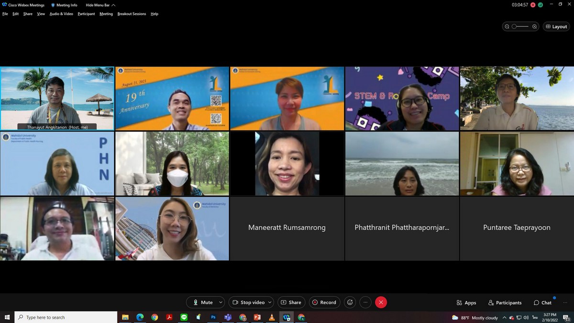The width and height of the screenshot is (574, 323).
Task: Open the Audio & Video menu
Action: tap(61, 14)
